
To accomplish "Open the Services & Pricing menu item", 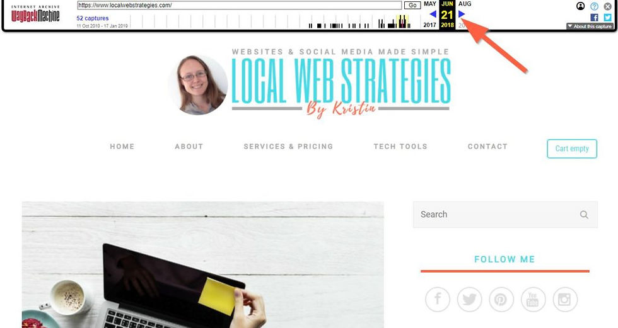I will click(x=289, y=146).
